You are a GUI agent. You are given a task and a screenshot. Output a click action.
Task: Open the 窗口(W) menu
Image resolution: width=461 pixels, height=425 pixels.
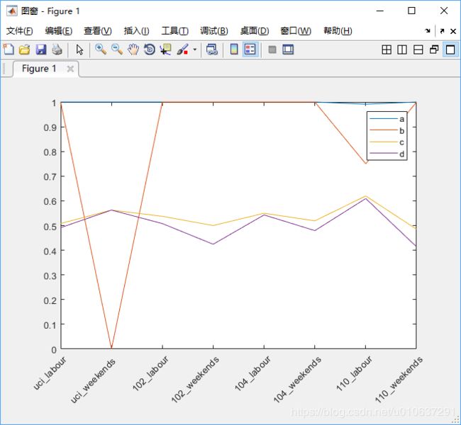point(296,31)
